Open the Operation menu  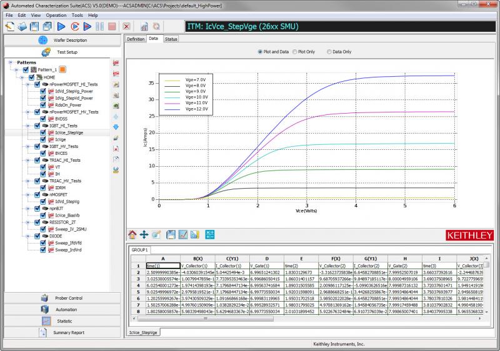point(56,14)
